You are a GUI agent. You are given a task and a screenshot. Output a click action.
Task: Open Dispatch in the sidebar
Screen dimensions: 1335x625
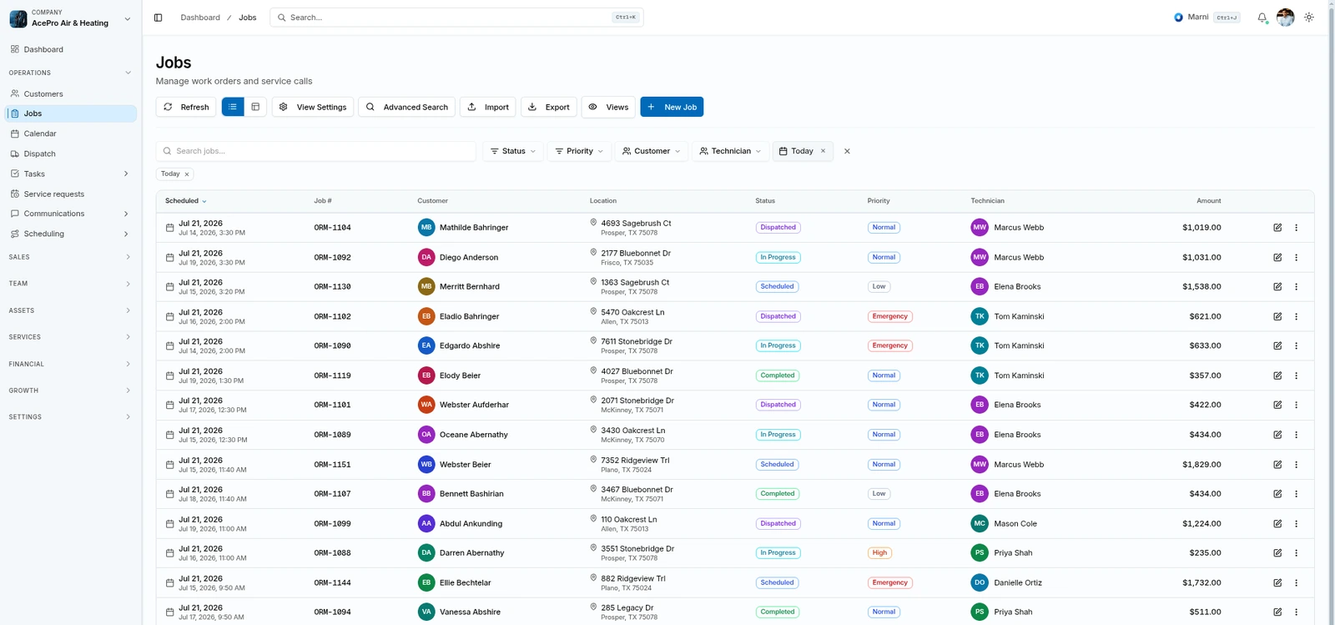click(x=71, y=154)
